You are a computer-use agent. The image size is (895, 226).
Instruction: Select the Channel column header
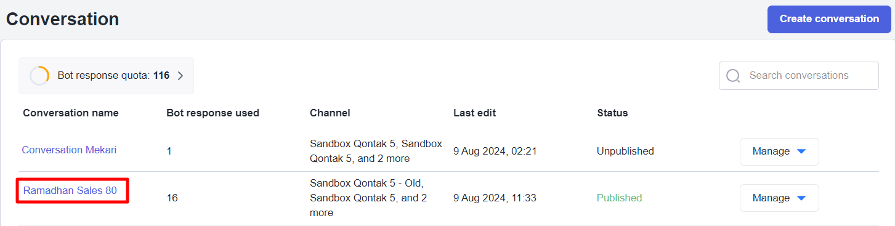click(330, 113)
